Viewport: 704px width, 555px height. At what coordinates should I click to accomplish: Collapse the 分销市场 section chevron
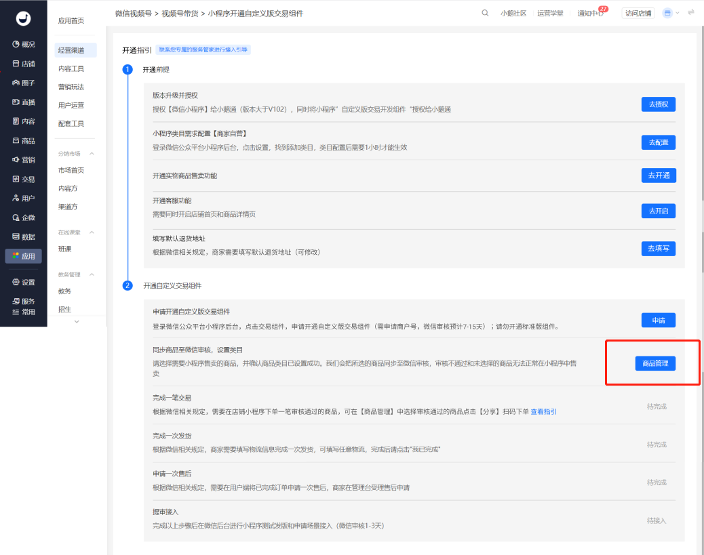click(92, 153)
